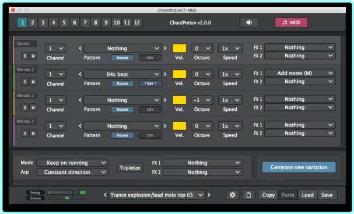354x214 pixels.
Task: Solo the Melody 3 track
Action: (x=25, y=134)
